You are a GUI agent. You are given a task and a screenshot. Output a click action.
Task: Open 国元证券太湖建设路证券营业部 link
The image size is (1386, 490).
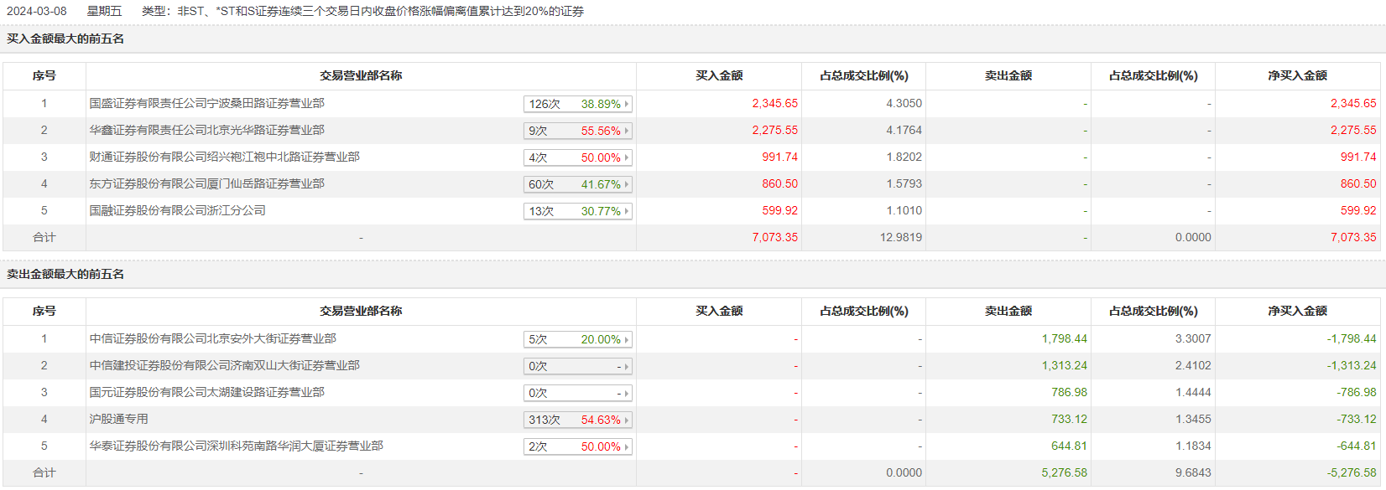click(207, 393)
